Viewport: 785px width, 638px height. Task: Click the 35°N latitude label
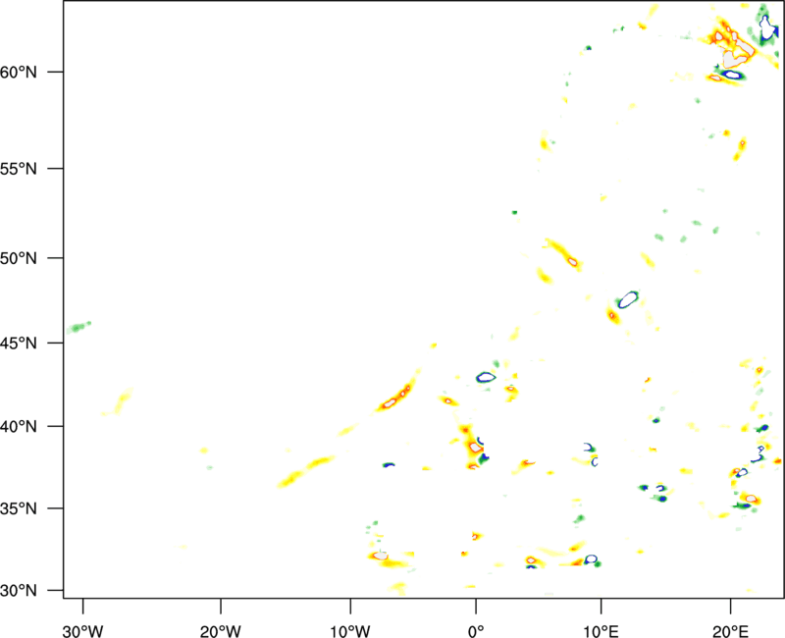[18, 508]
